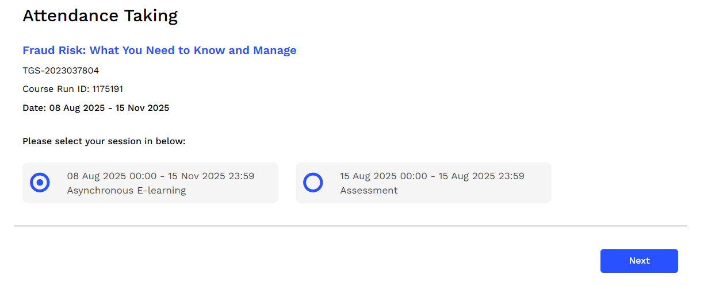Click the Attendance Taking page heading

pyautogui.click(x=100, y=16)
